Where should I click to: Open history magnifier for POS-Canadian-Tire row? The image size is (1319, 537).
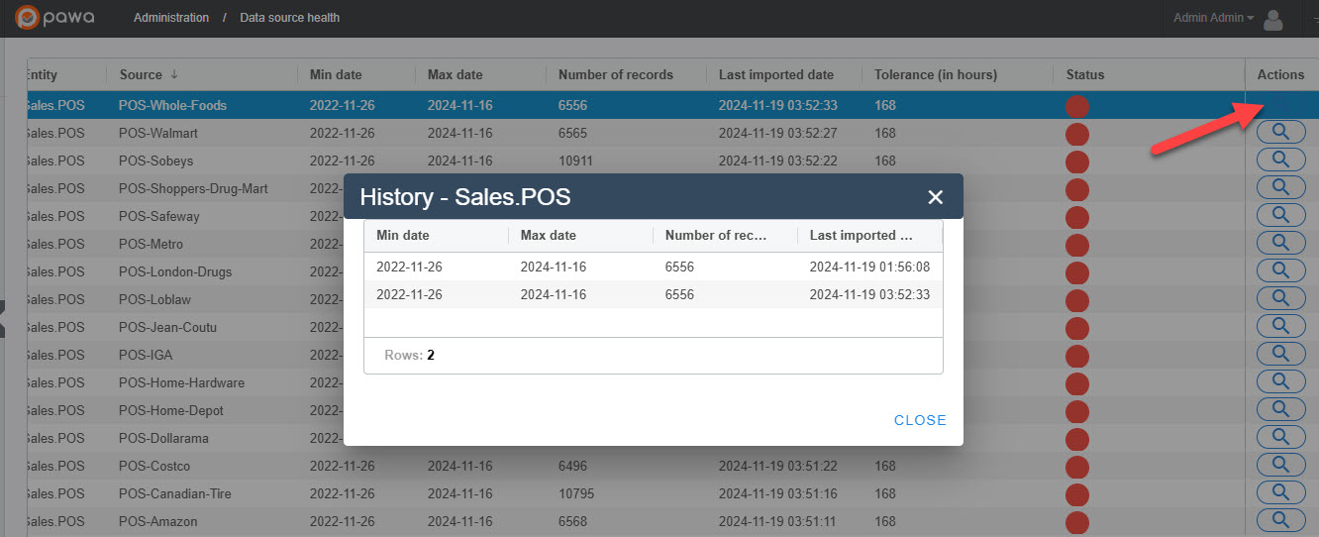pyautogui.click(x=1280, y=492)
